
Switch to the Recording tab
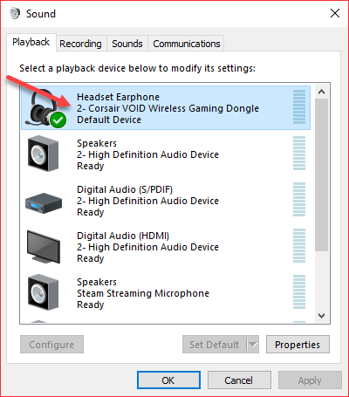point(80,44)
